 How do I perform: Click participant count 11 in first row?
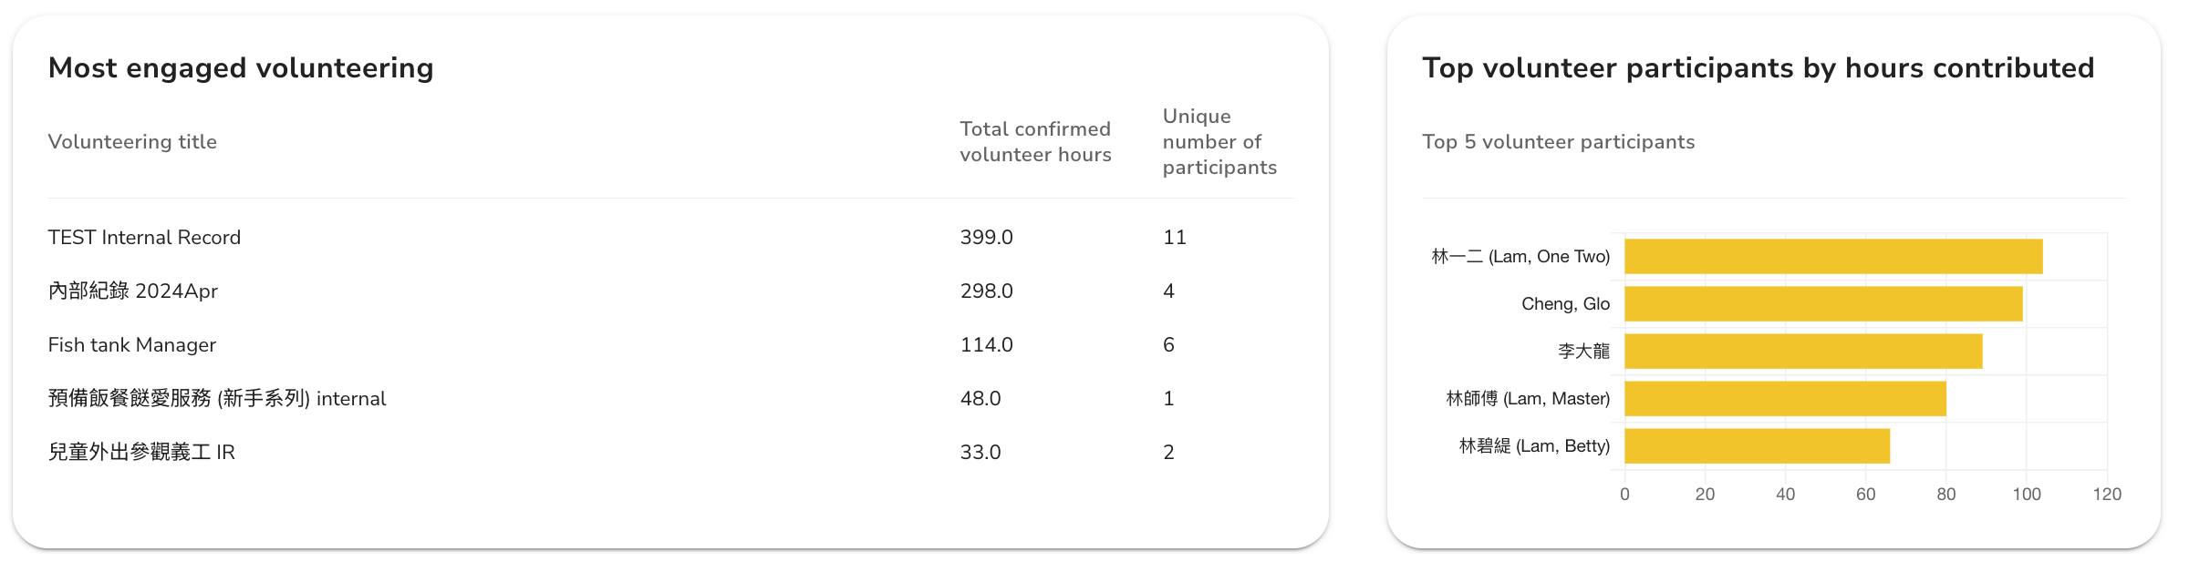click(1175, 238)
